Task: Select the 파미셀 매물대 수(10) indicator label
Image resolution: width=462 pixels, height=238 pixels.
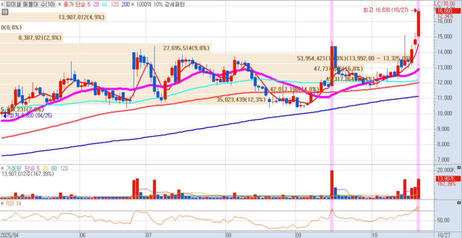Action: tap(30, 4)
